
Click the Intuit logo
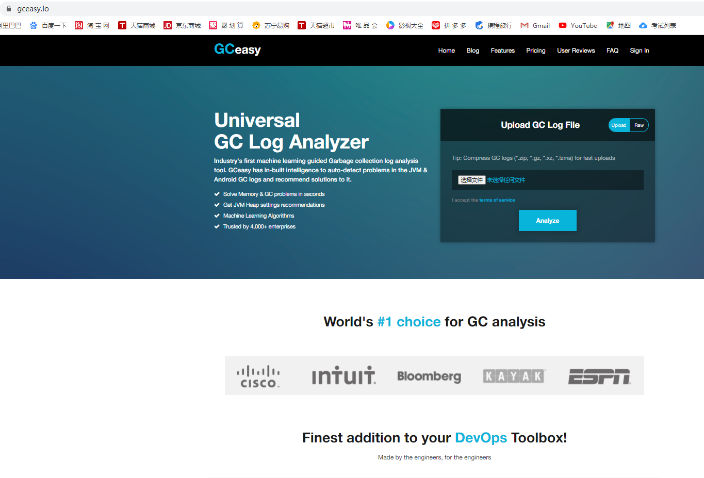(x=344, y=375)
